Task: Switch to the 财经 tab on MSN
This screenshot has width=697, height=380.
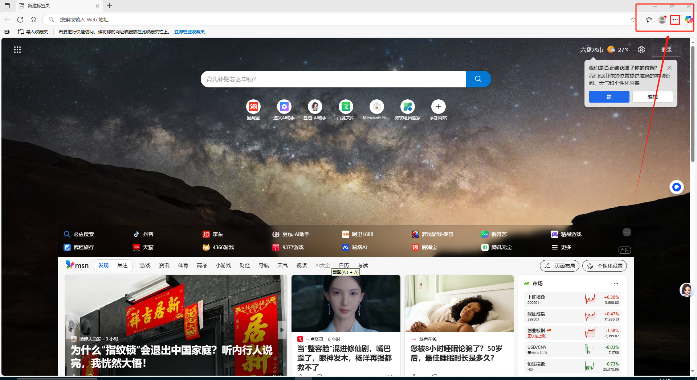Action: coord(245,265)
